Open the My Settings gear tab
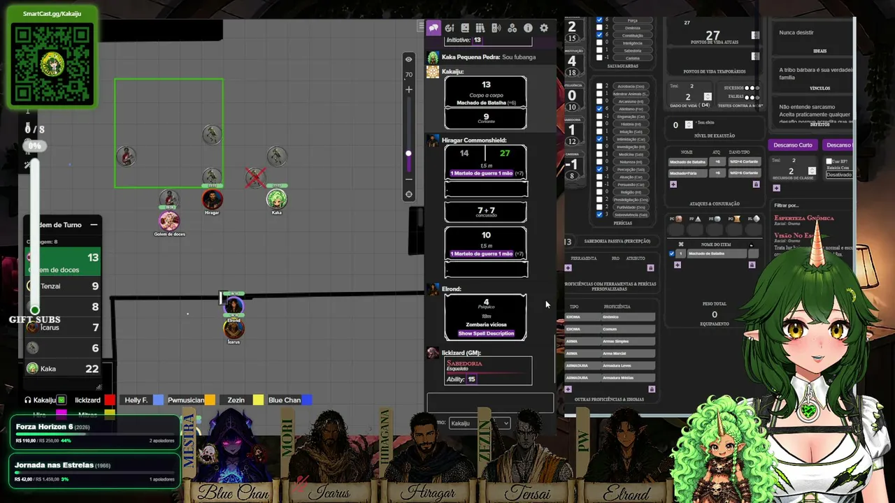The width and height of the screenshot is (895, 503). pyautogui.click(x=544, y=28)
